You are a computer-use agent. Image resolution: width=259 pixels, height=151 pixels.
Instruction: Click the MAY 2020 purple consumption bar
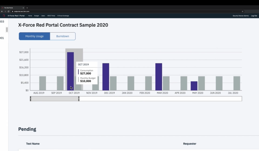tap(194, 86)
